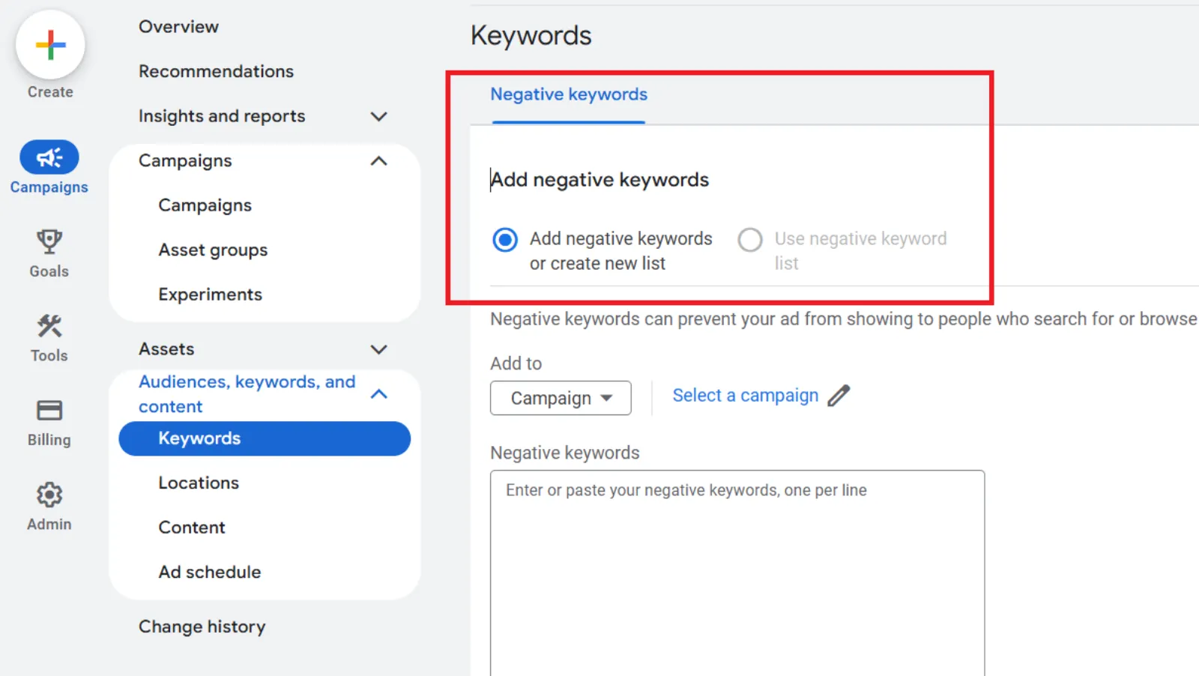Click the colorful plus Create button

coord(50,45)
